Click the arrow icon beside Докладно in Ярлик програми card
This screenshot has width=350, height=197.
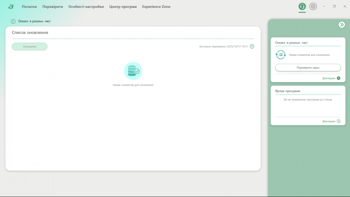[x=339, y=121]
